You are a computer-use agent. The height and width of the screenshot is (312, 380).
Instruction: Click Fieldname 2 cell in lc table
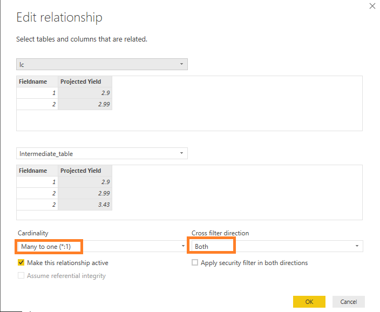(x=37, y=104)
